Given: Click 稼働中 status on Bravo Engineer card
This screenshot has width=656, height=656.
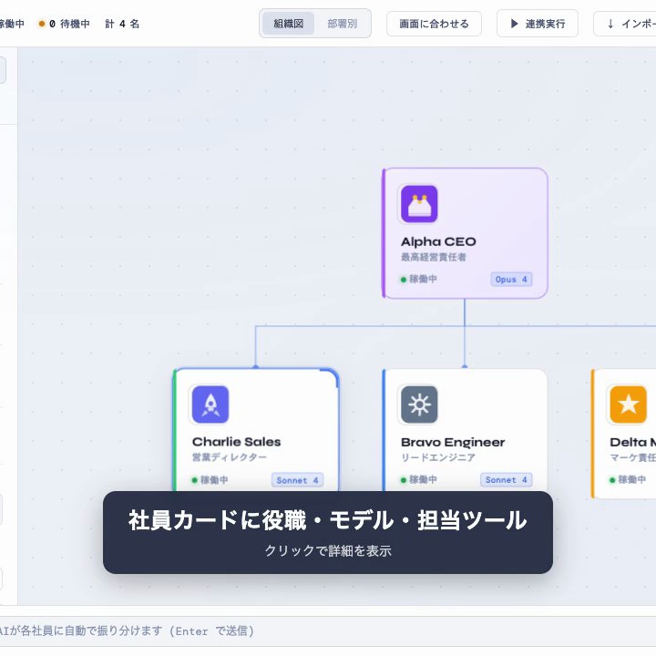Looking at the screenshot, I should [419, 479].
